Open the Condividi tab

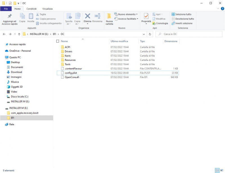tap(31, 8)
